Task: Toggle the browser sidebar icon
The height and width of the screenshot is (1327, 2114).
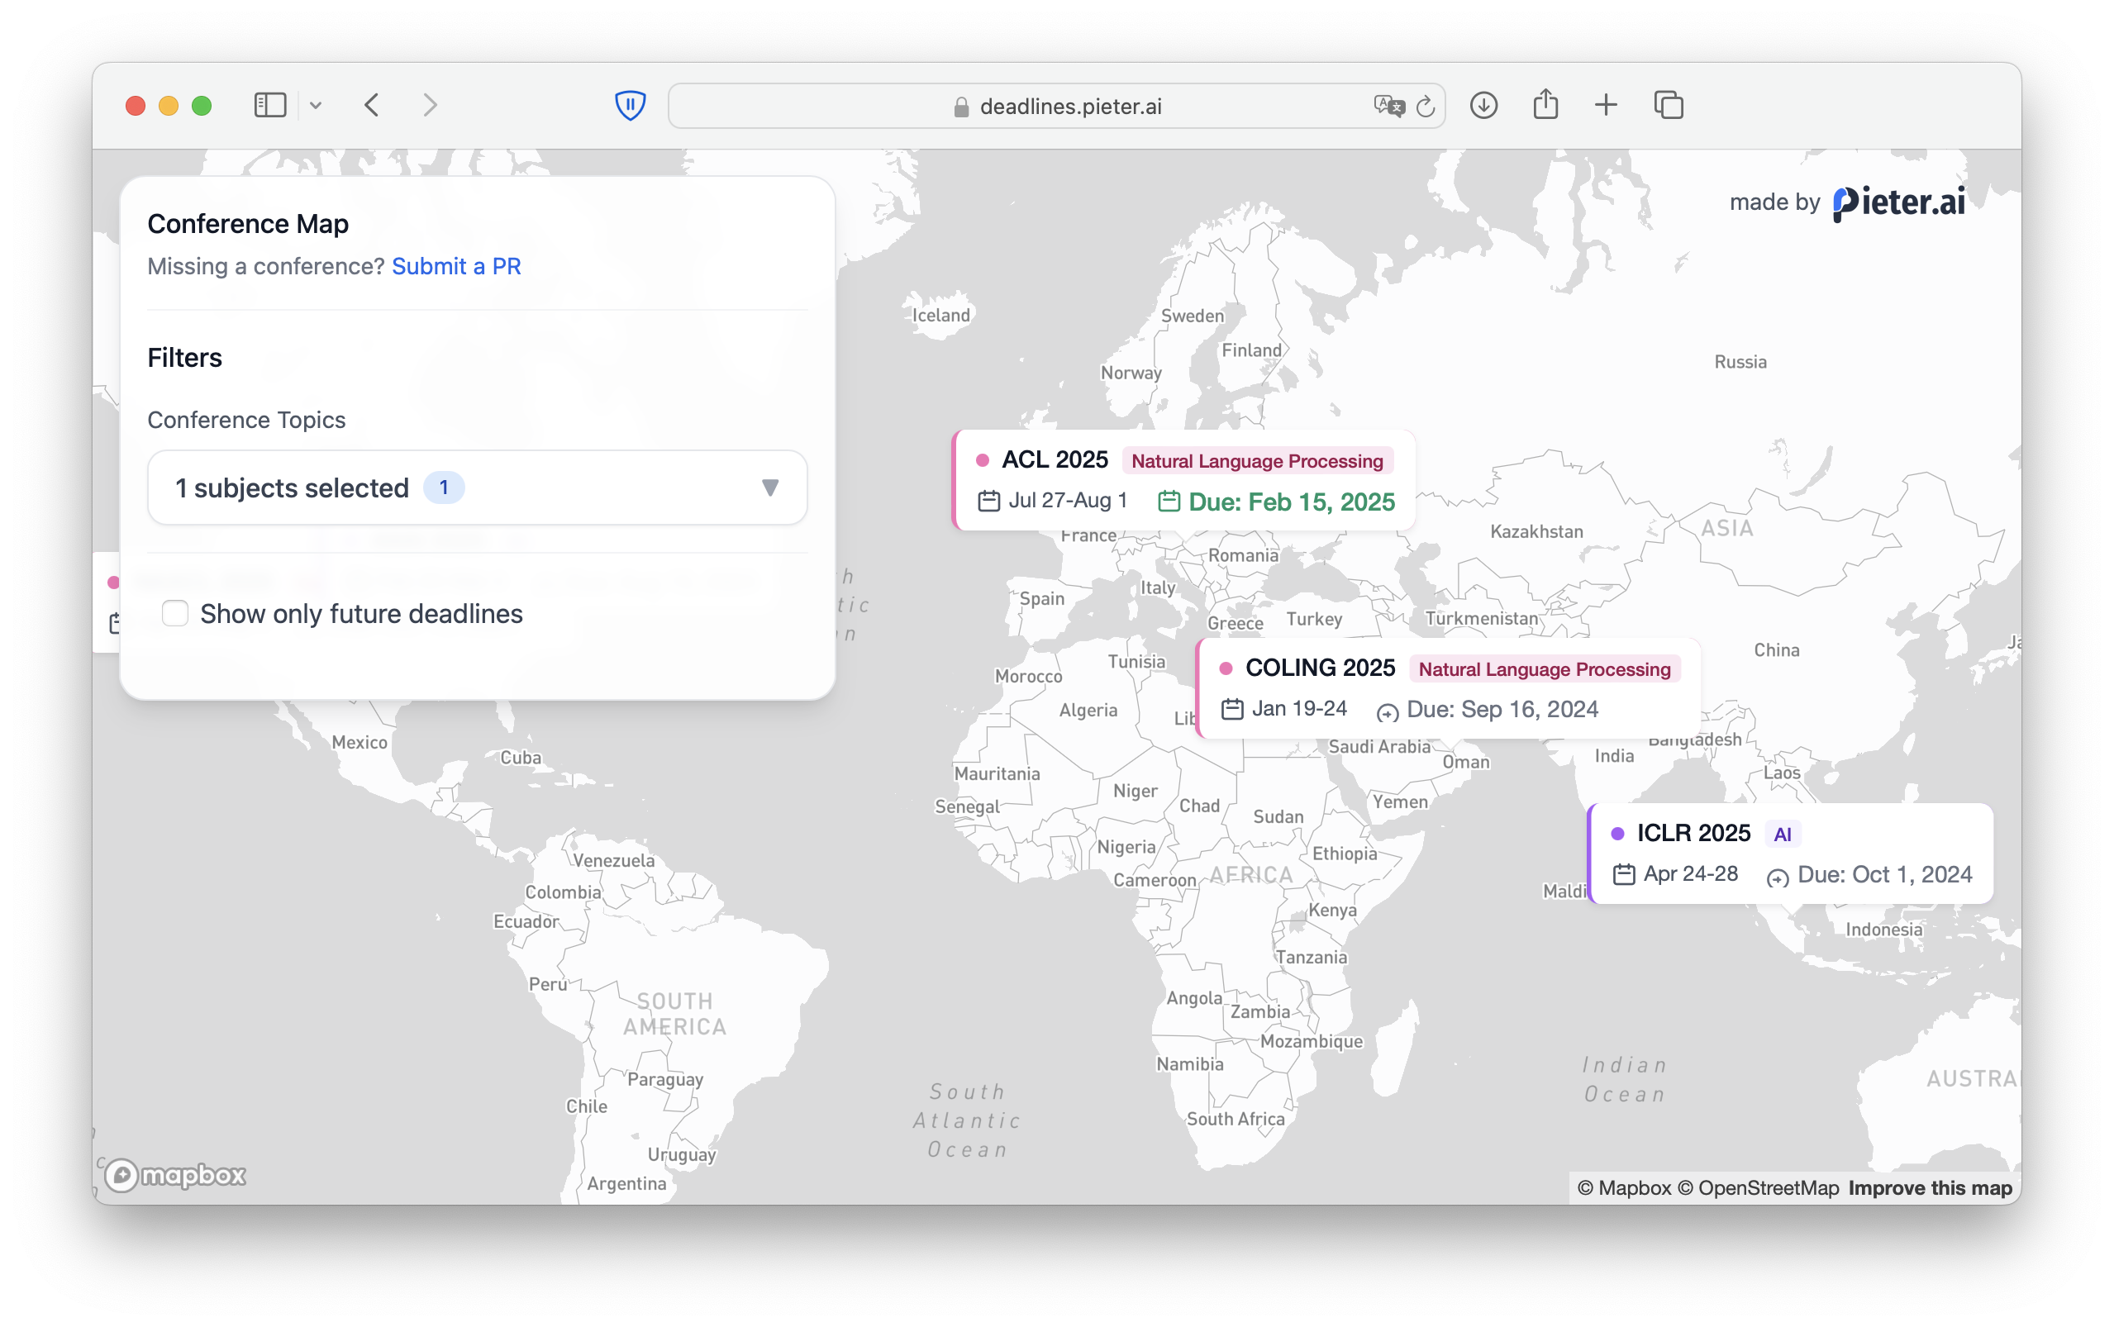Action: click(x=271, y=104)
